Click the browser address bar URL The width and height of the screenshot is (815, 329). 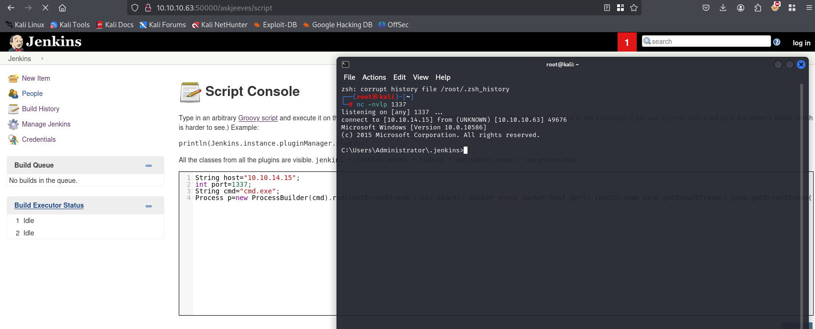tap(215, 8)
